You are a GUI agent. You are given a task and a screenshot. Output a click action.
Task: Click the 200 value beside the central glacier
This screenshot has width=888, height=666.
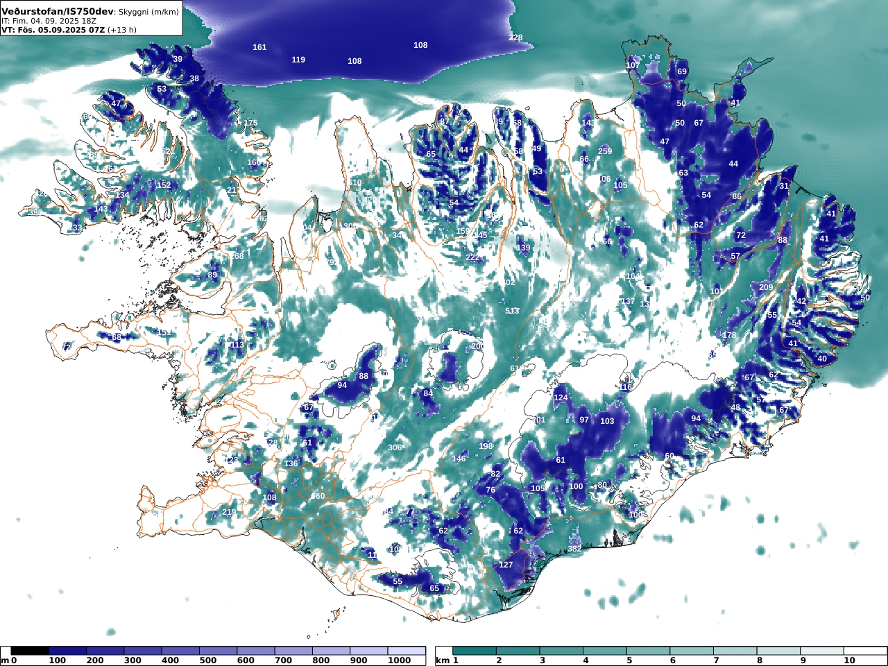click(x=477, y=346)
